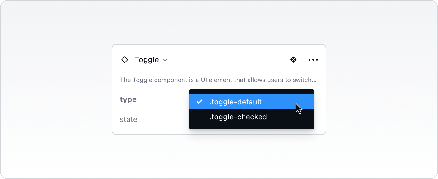
Task: Click the Toggle component name
Action: (147, 60)
